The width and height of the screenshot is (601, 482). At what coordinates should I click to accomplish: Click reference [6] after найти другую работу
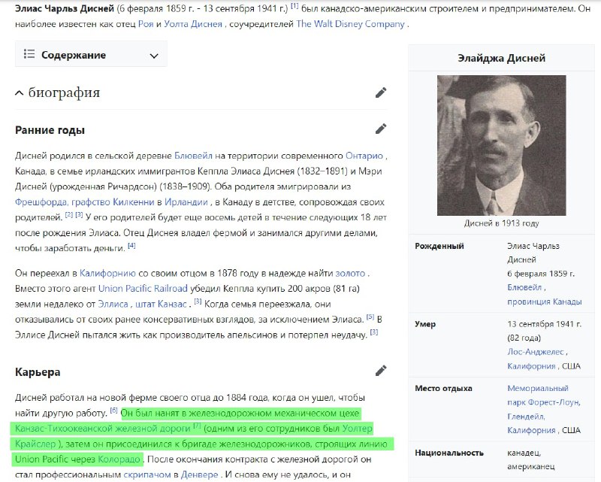(114, 411)
